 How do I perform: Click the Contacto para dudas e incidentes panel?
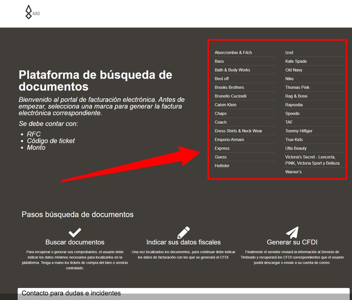click(183, 293)
